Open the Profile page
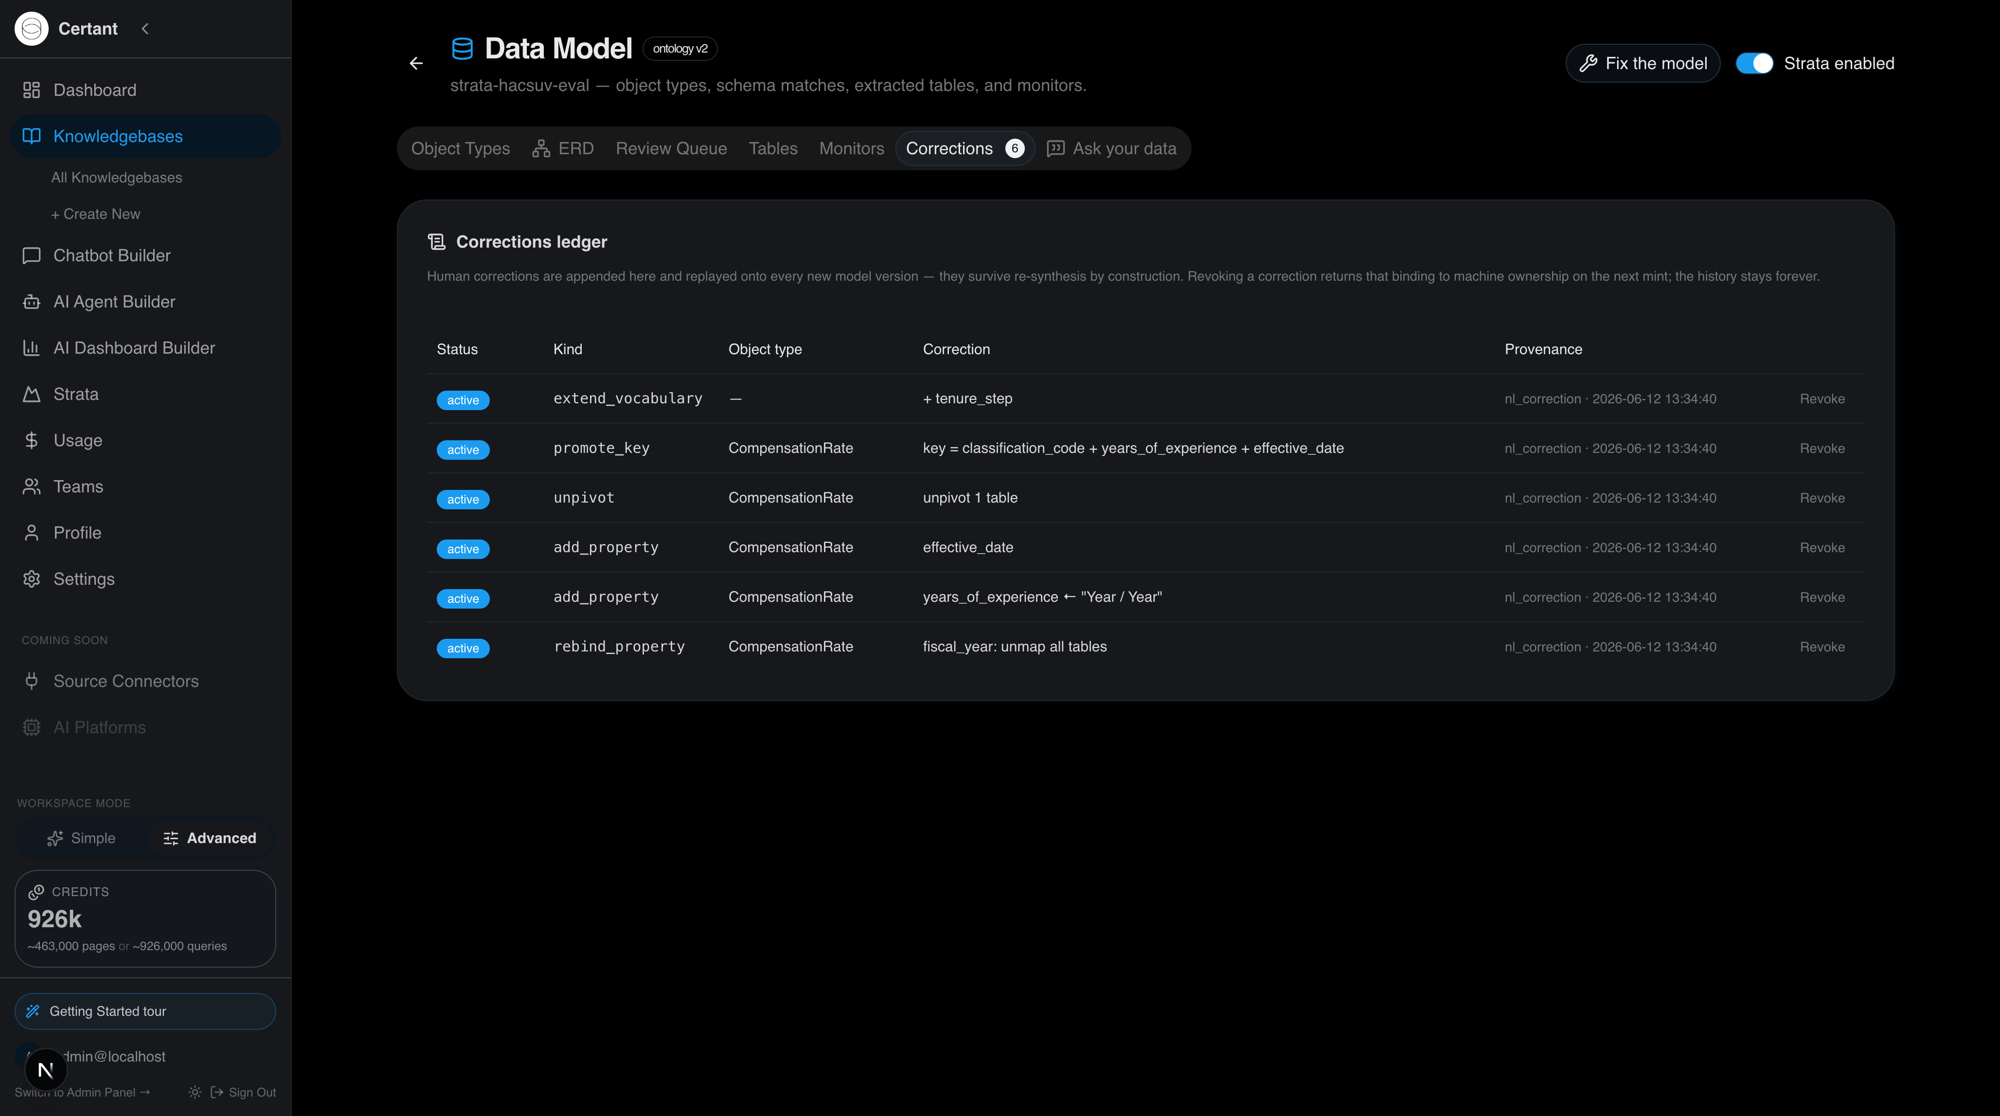 coord(145,533)
